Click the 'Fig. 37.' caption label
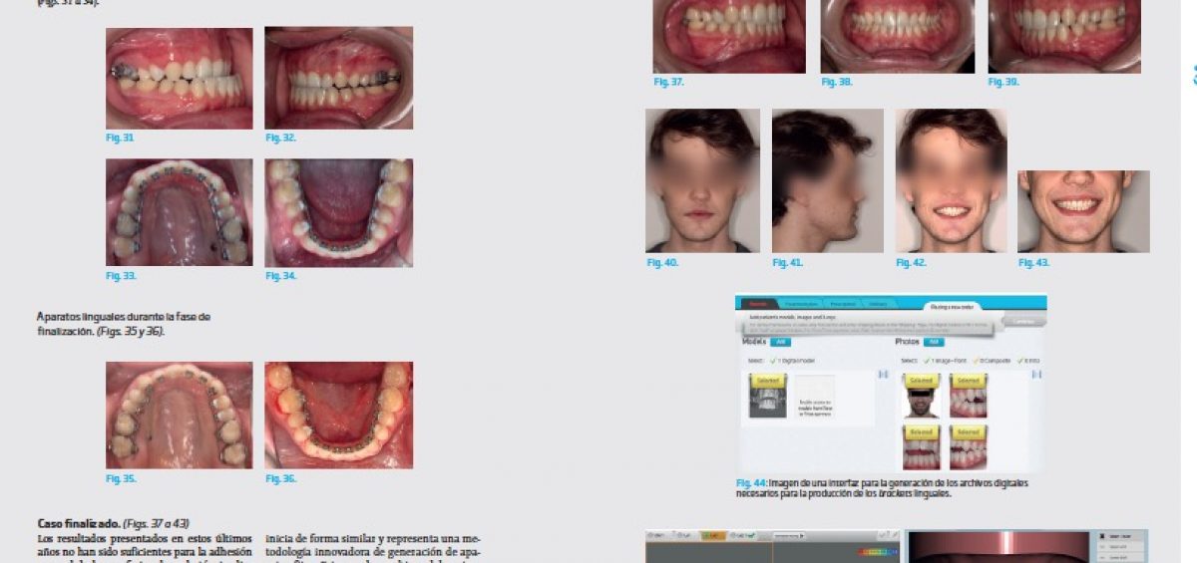 pos(669,82)
